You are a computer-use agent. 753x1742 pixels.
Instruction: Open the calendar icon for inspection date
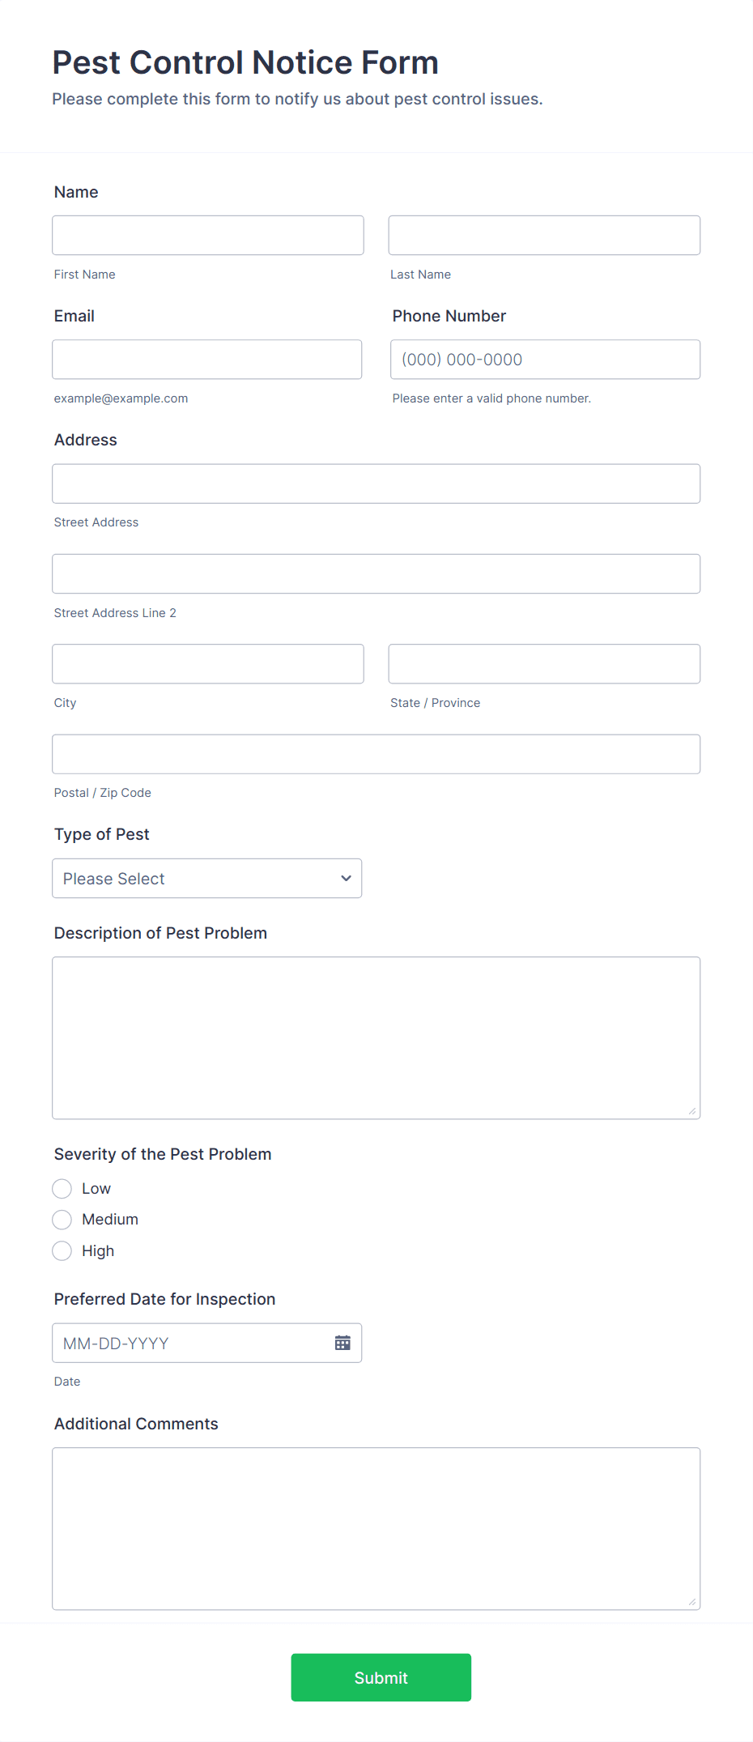point(342,1342)
